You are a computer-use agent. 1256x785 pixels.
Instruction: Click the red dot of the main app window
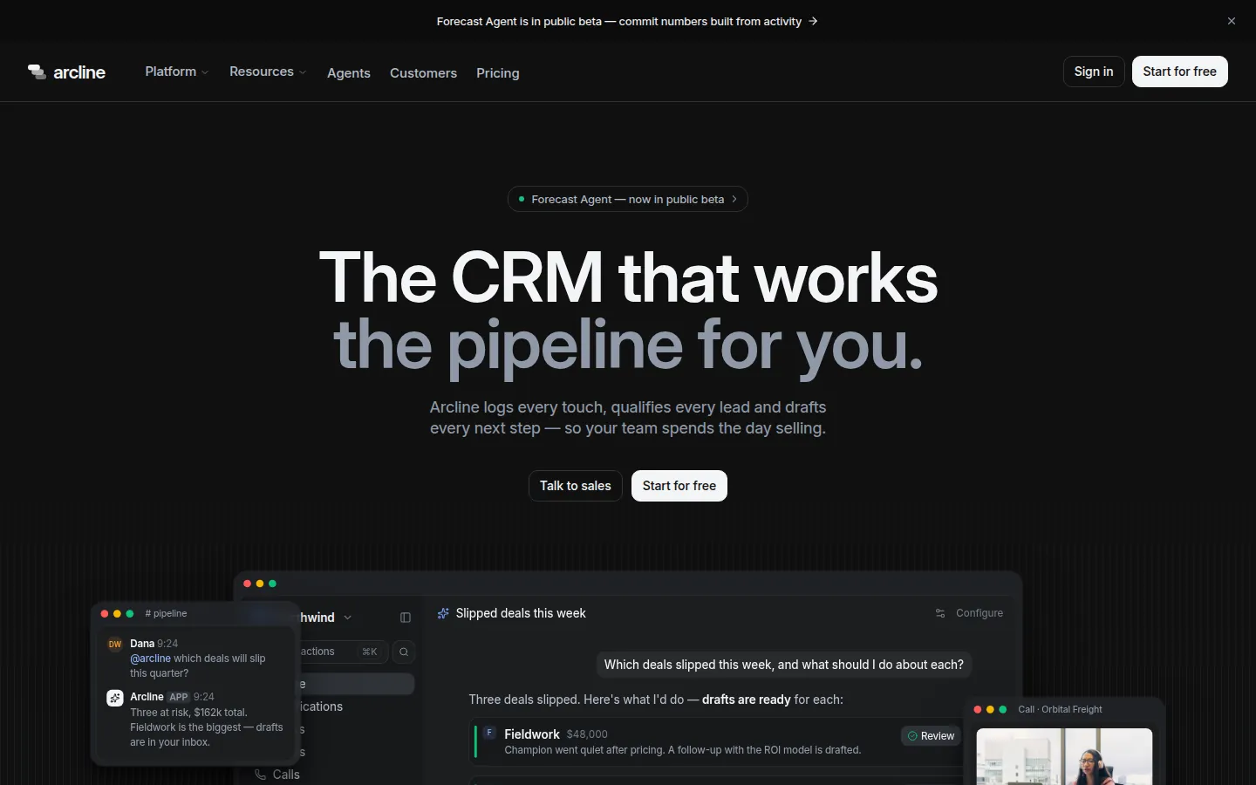[x=247, y=584]
